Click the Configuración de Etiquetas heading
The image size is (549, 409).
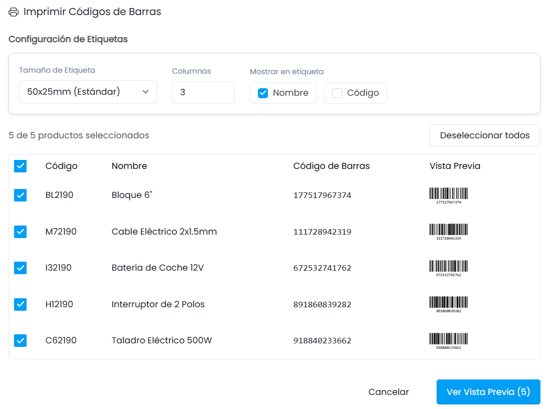pyautogui.click(x=68, y=39)
